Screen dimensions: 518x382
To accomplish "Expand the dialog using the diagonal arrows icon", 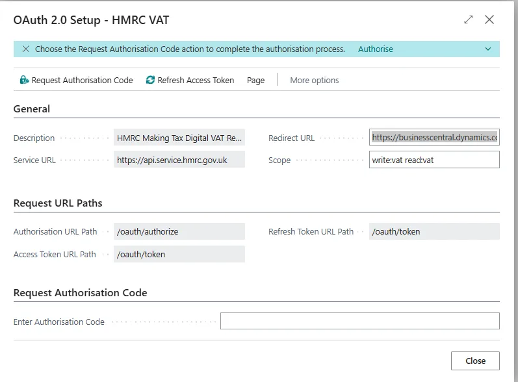I will pos(469,19).
